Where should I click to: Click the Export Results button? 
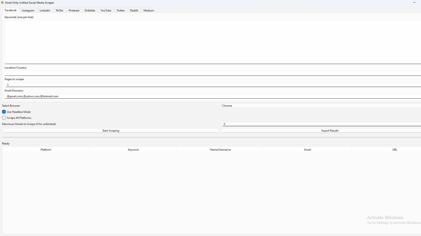[330, 130]
